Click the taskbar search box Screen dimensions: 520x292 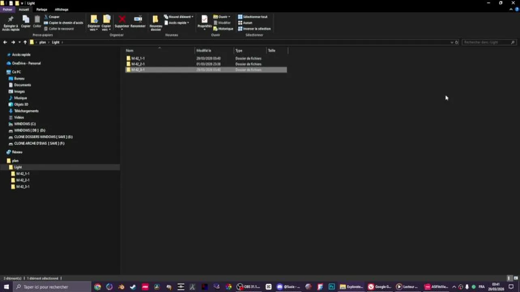[x=52, y=287]
